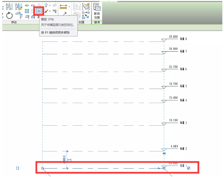
Task: Select the Linework tool
Action: pyautogui.click(x=55, y=11)
